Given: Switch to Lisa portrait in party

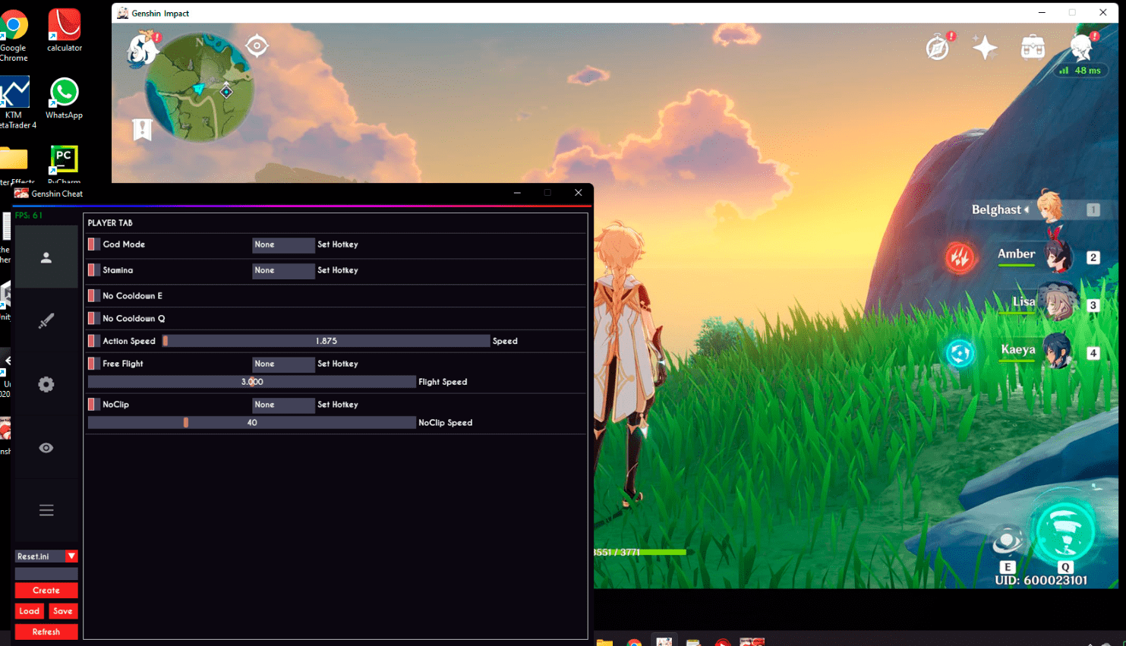Looking at the screenshot, I should [x=1056, y=303].
